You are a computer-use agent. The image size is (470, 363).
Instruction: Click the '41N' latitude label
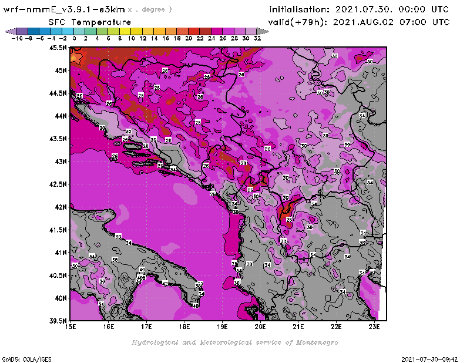point(61,253)
